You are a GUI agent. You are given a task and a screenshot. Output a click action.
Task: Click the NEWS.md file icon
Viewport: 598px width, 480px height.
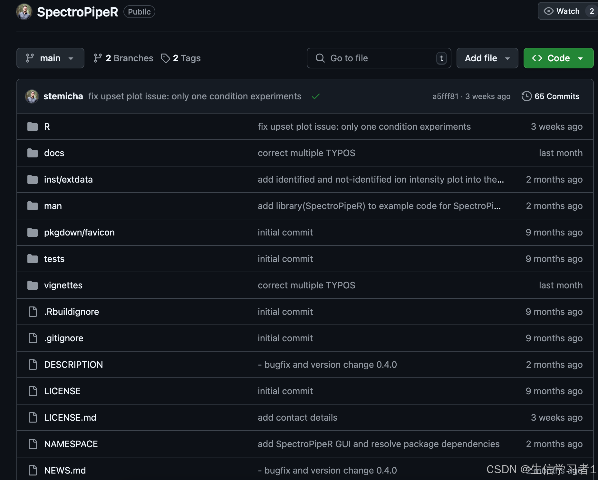(x=33, y=471)
